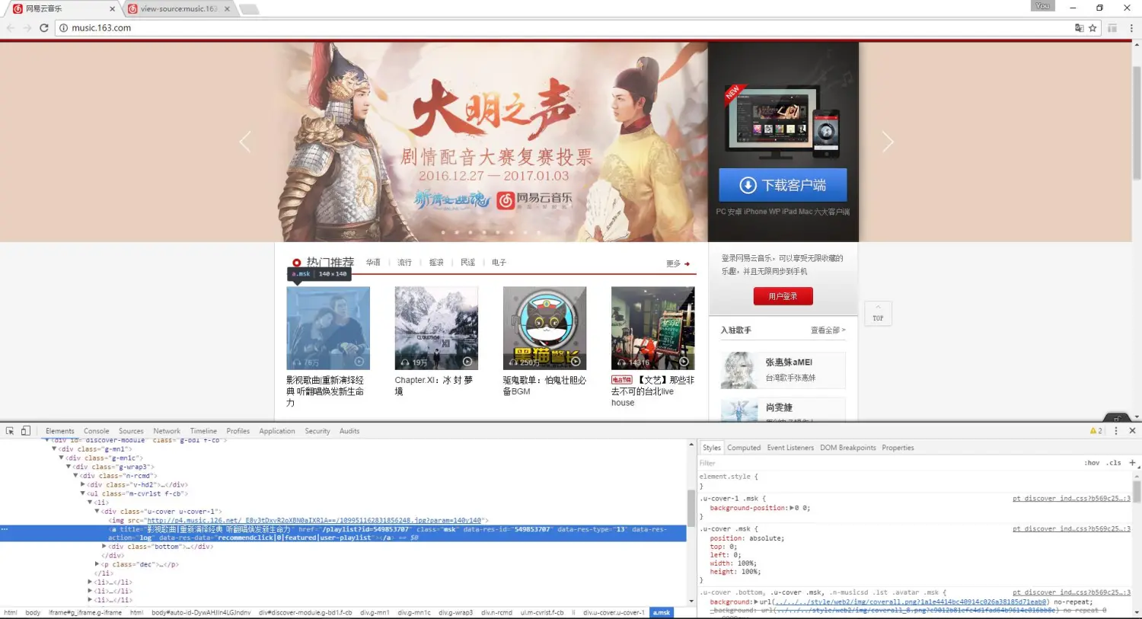The width and height of the screenshot is (1142, 619).
Task: Expand the div class bottom node
Action: pos(104,546)
